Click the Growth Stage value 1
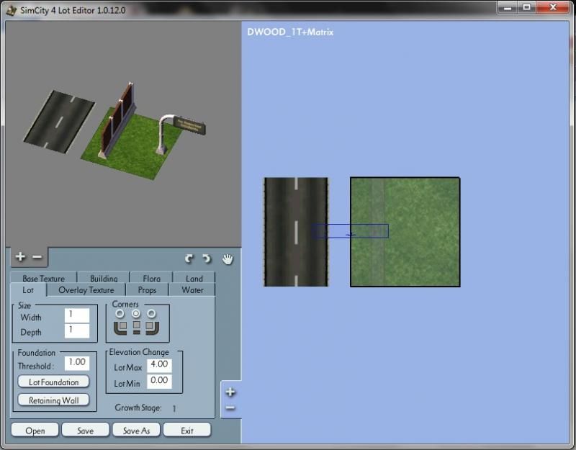Viewport: 576px width, 450px height. [174, 408]
